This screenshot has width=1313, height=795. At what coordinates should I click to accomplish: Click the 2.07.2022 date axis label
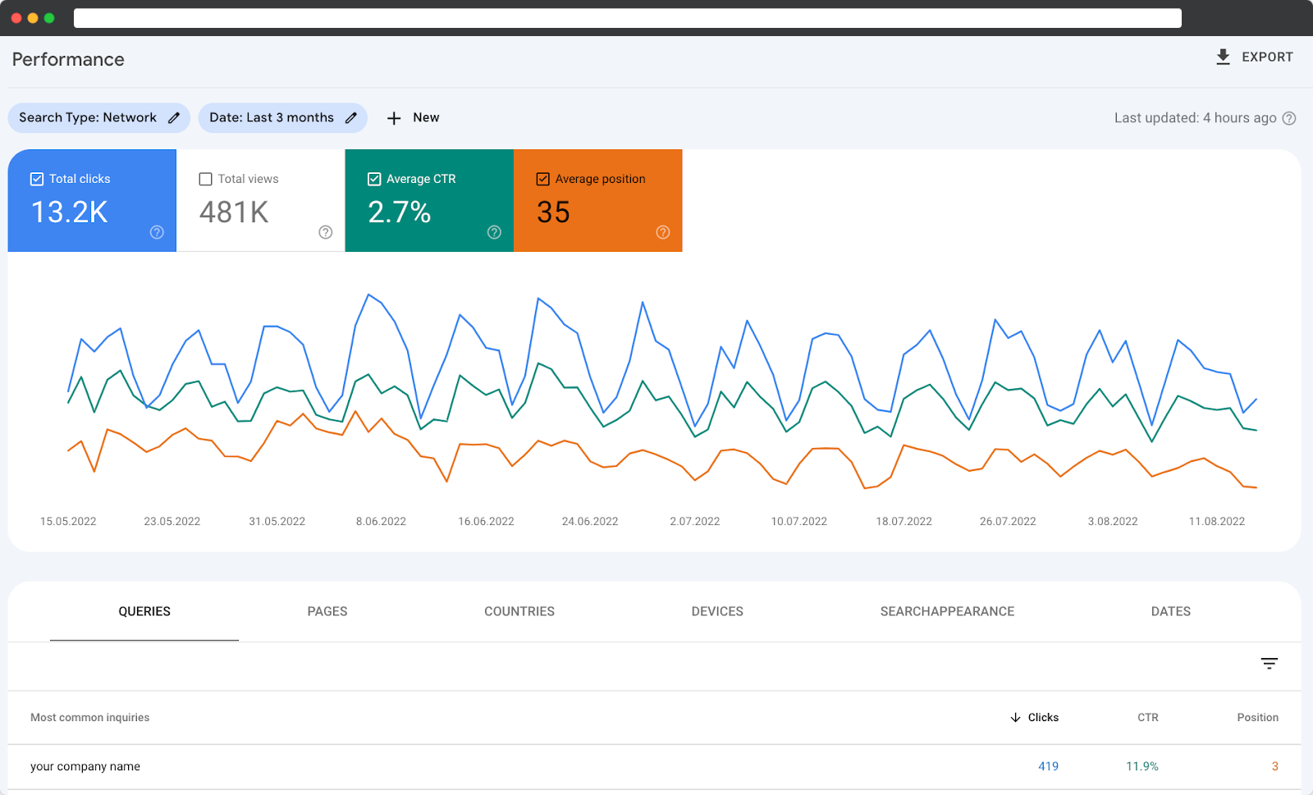tap(695, 521)
